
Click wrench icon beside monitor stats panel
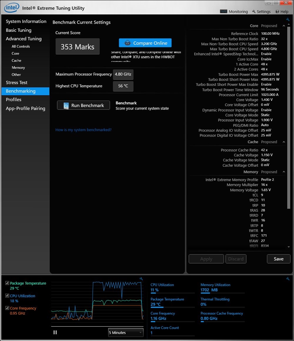point(288,279)
